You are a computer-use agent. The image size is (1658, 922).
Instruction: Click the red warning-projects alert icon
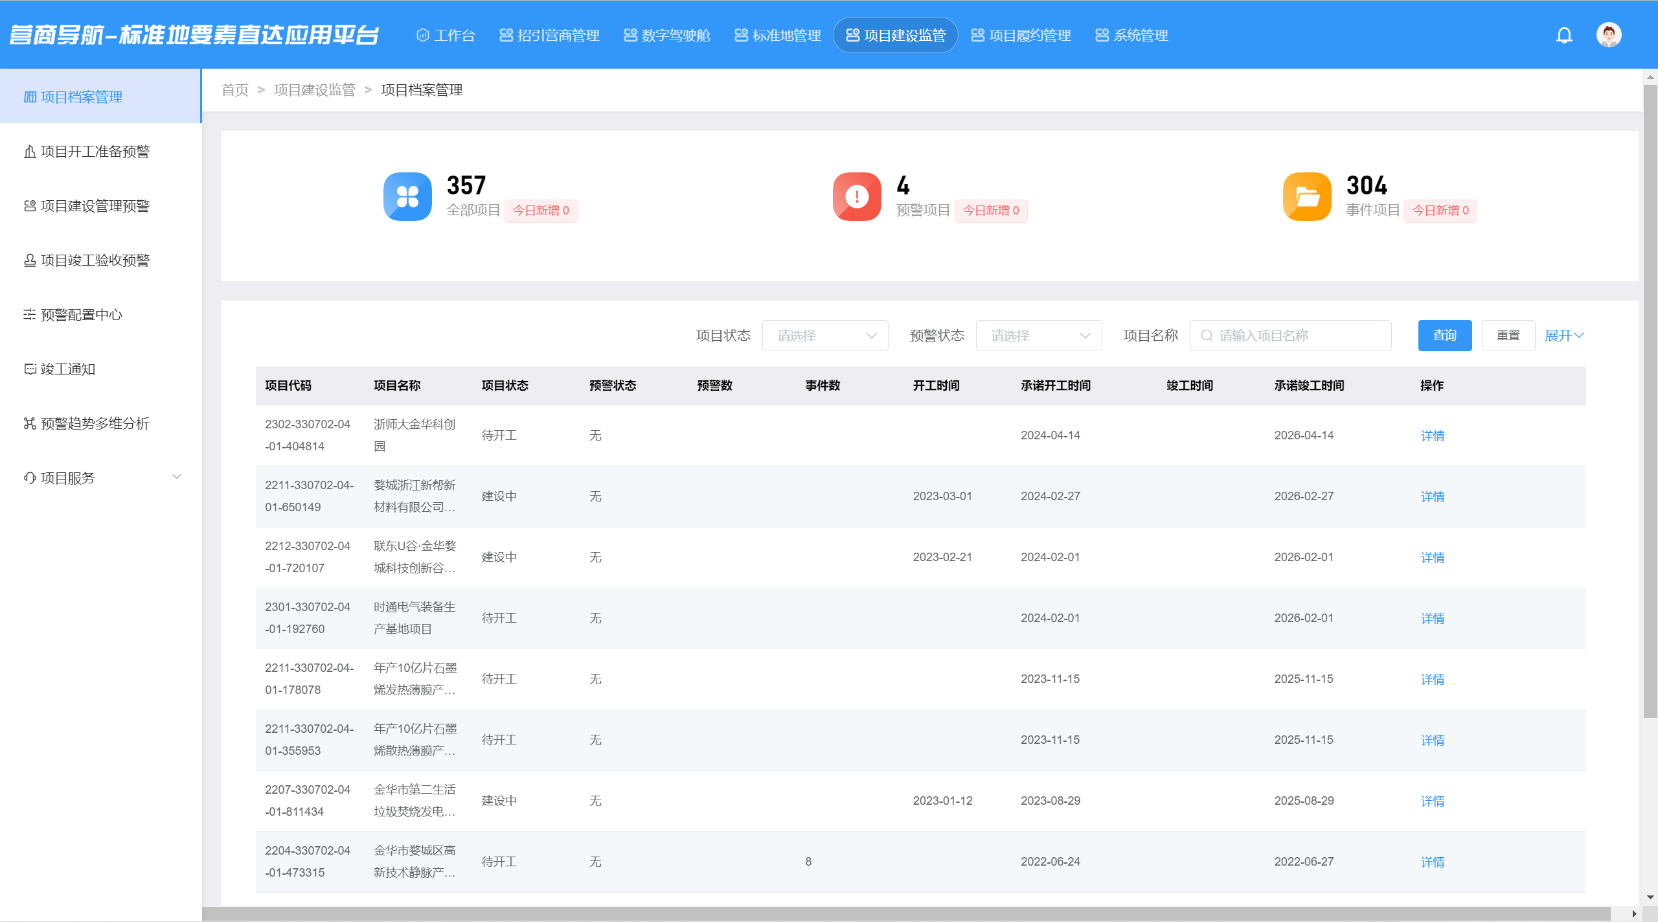(x=857, y=196)
